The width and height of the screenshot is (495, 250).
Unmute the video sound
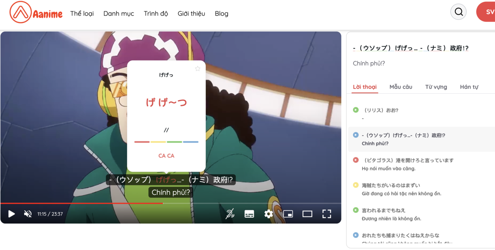pos(28,214)
